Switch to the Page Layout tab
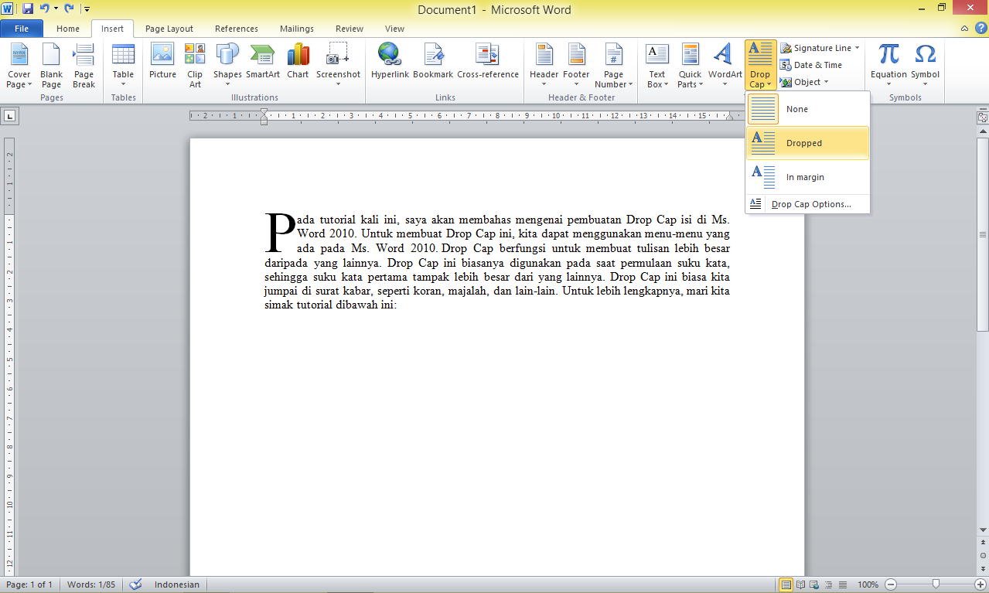 tap(169, 29)
